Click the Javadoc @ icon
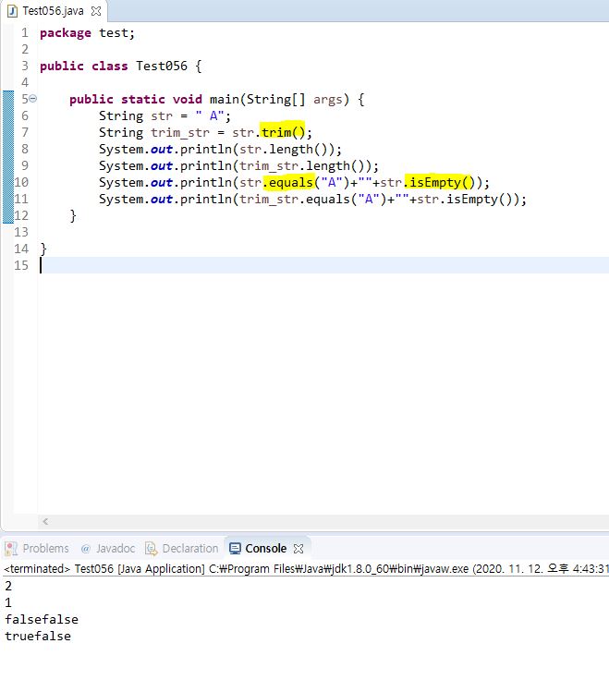609x692 pixels. coord(86,549)
